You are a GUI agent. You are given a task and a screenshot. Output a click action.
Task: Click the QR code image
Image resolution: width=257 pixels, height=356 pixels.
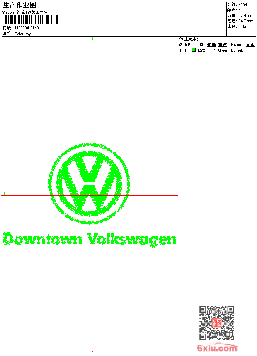pos(217,323)
